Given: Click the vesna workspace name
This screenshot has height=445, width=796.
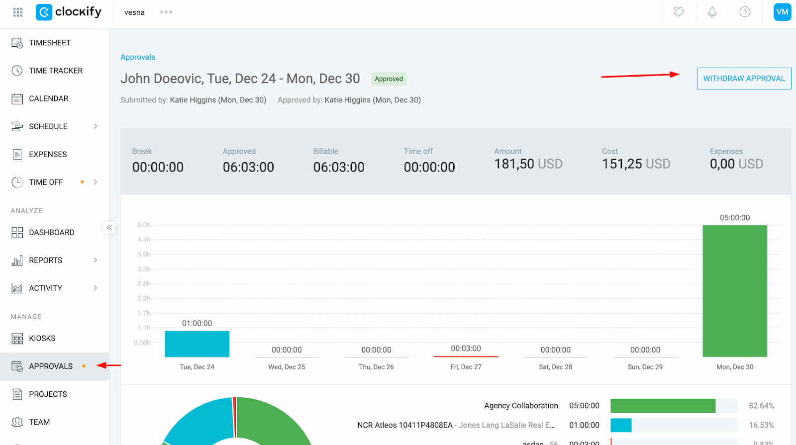Looking at the screenshot, I should click(134, 12).
